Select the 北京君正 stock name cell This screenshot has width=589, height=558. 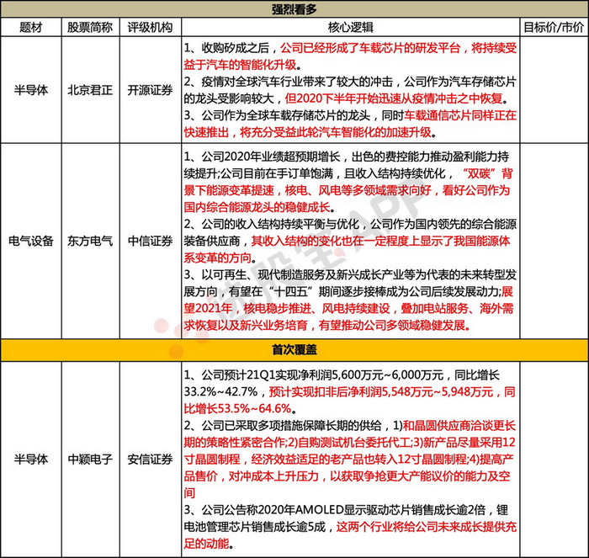(90, 90)
